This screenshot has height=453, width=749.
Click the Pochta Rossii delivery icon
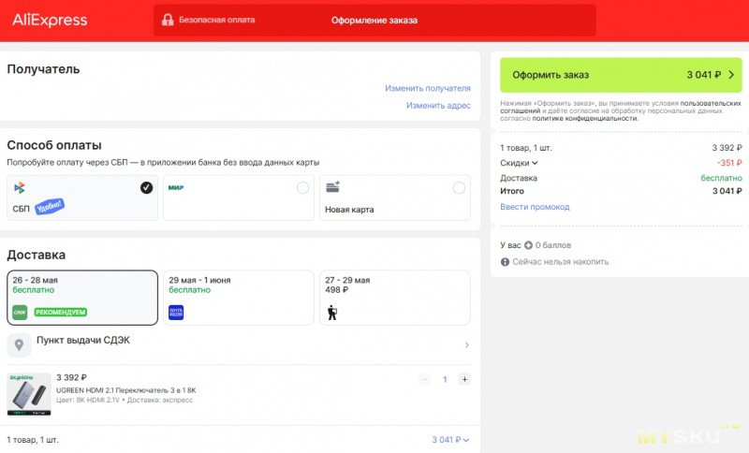coord(176,313)
